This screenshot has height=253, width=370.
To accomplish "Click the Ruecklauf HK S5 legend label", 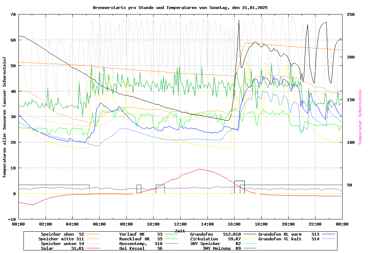I will pyautogui.click(x=134, y=239).
